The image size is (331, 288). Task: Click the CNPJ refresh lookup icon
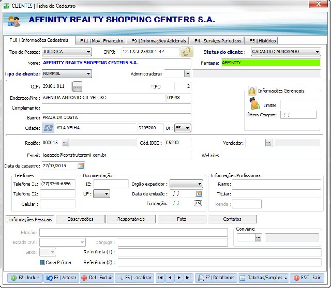pyautogui.click(x=187, y=52)
